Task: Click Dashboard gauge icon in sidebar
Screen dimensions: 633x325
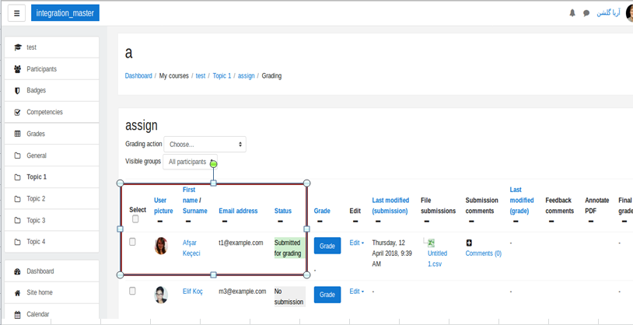Action: tap(17, 271)
